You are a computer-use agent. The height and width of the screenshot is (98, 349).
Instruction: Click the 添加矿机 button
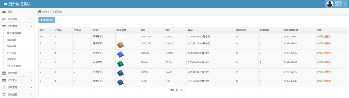pos(47,20)
